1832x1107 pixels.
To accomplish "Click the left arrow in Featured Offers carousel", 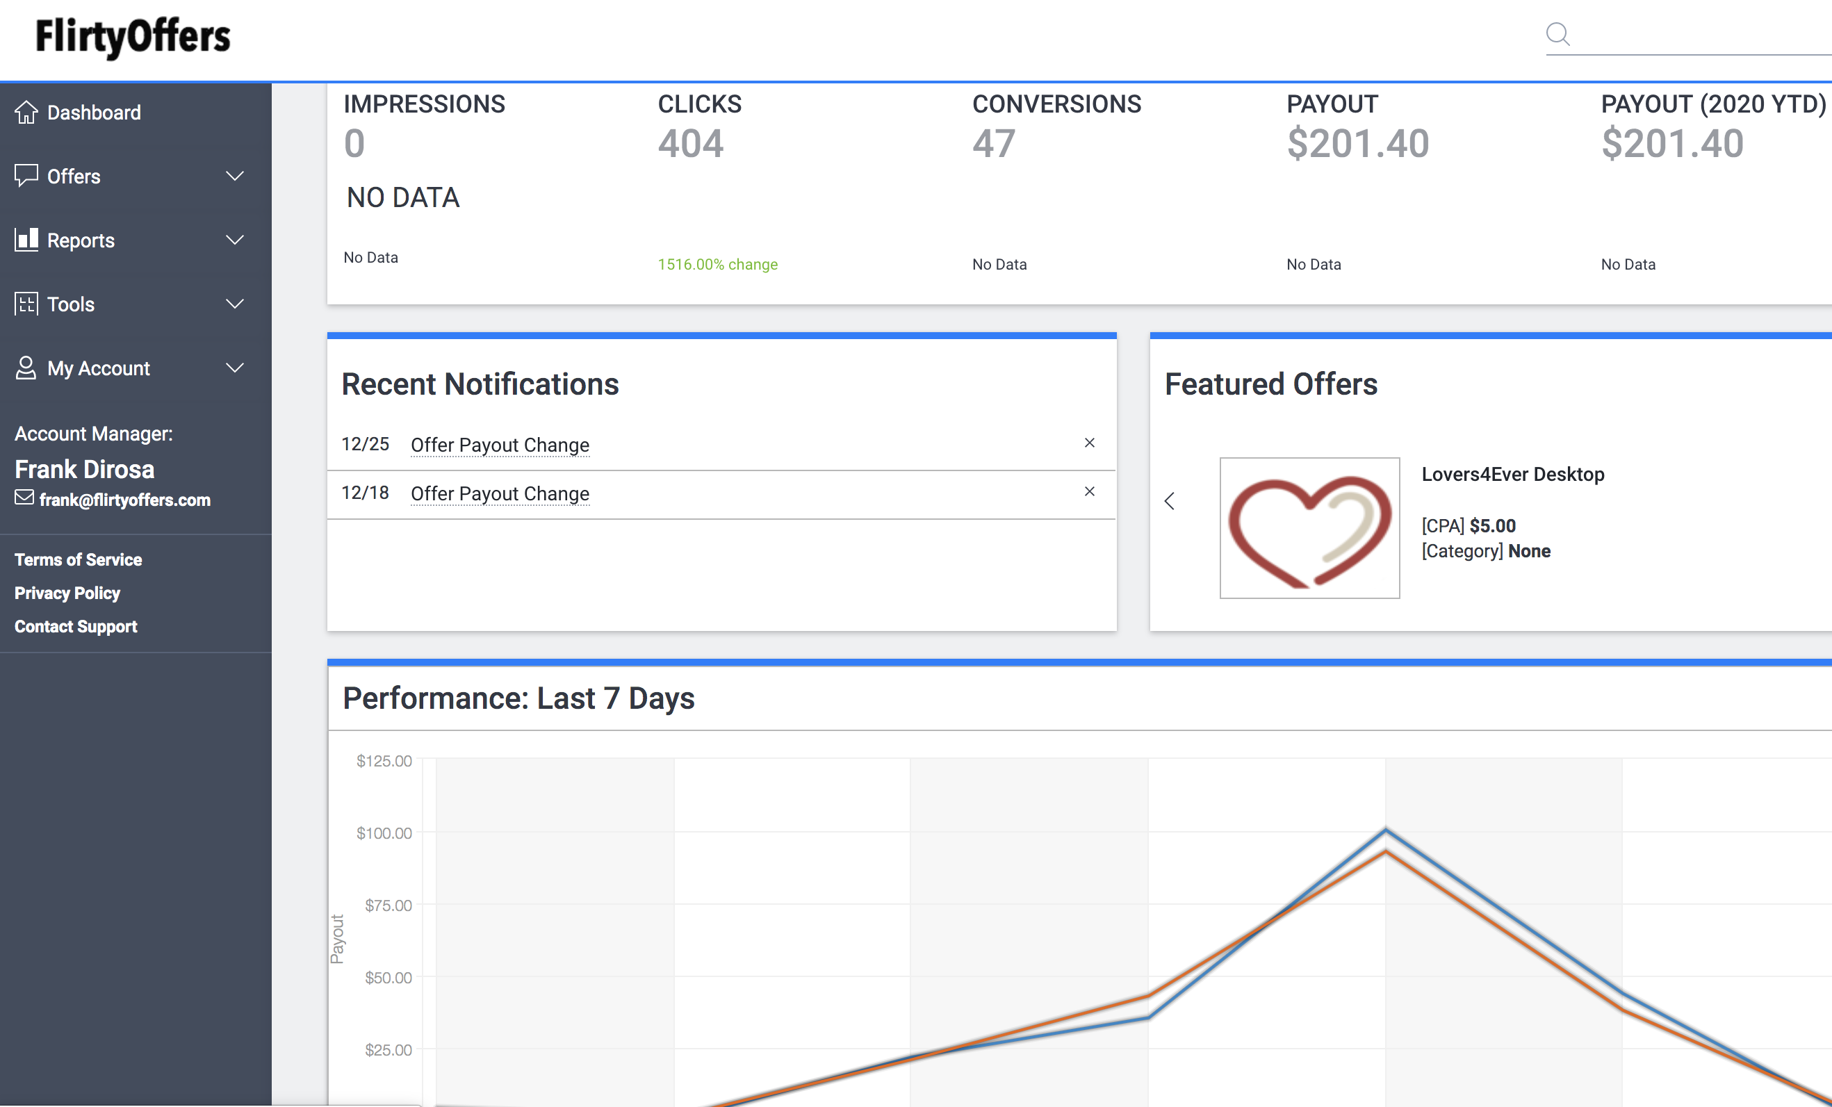I will coord(1170,501).
